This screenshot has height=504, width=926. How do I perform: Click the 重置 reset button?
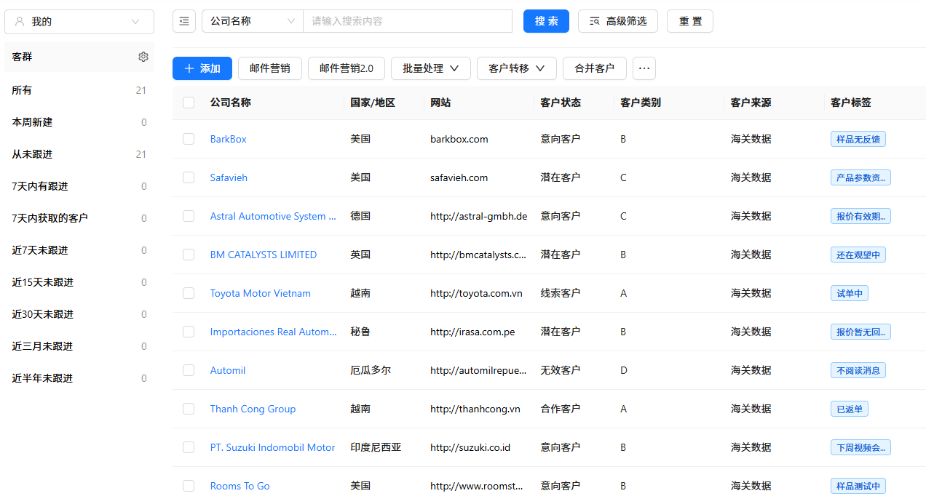pyautogui.click(x=690, y=21)
